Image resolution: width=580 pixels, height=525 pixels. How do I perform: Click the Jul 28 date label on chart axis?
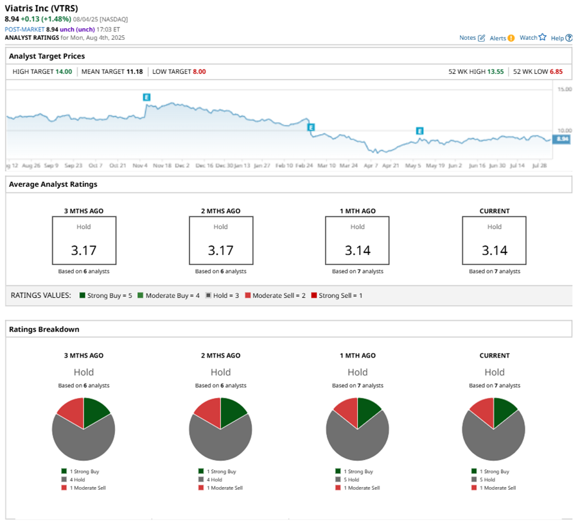pos(540,166)
